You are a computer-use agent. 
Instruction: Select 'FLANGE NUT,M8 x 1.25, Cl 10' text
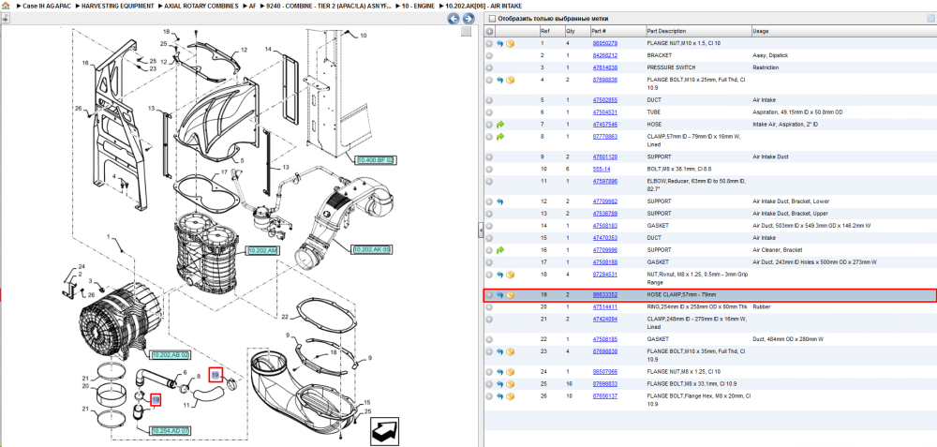684,372
